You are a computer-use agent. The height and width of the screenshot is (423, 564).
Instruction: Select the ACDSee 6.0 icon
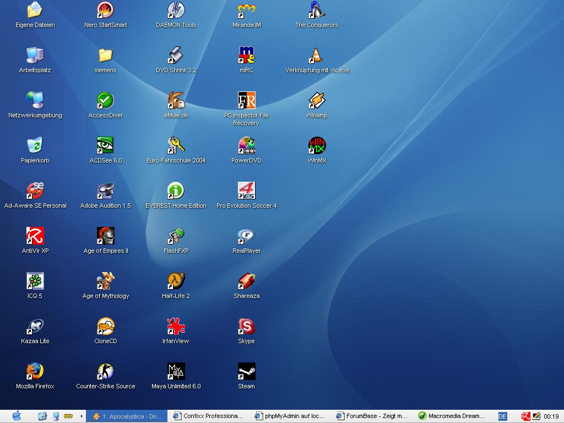click(x=105, y=145)
